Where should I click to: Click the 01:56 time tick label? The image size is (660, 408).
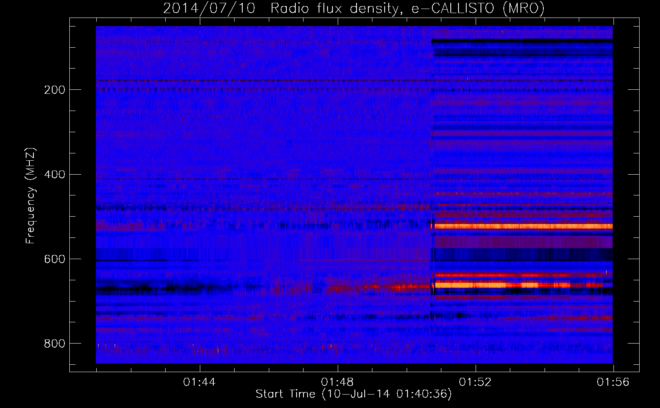pos(613,382)
